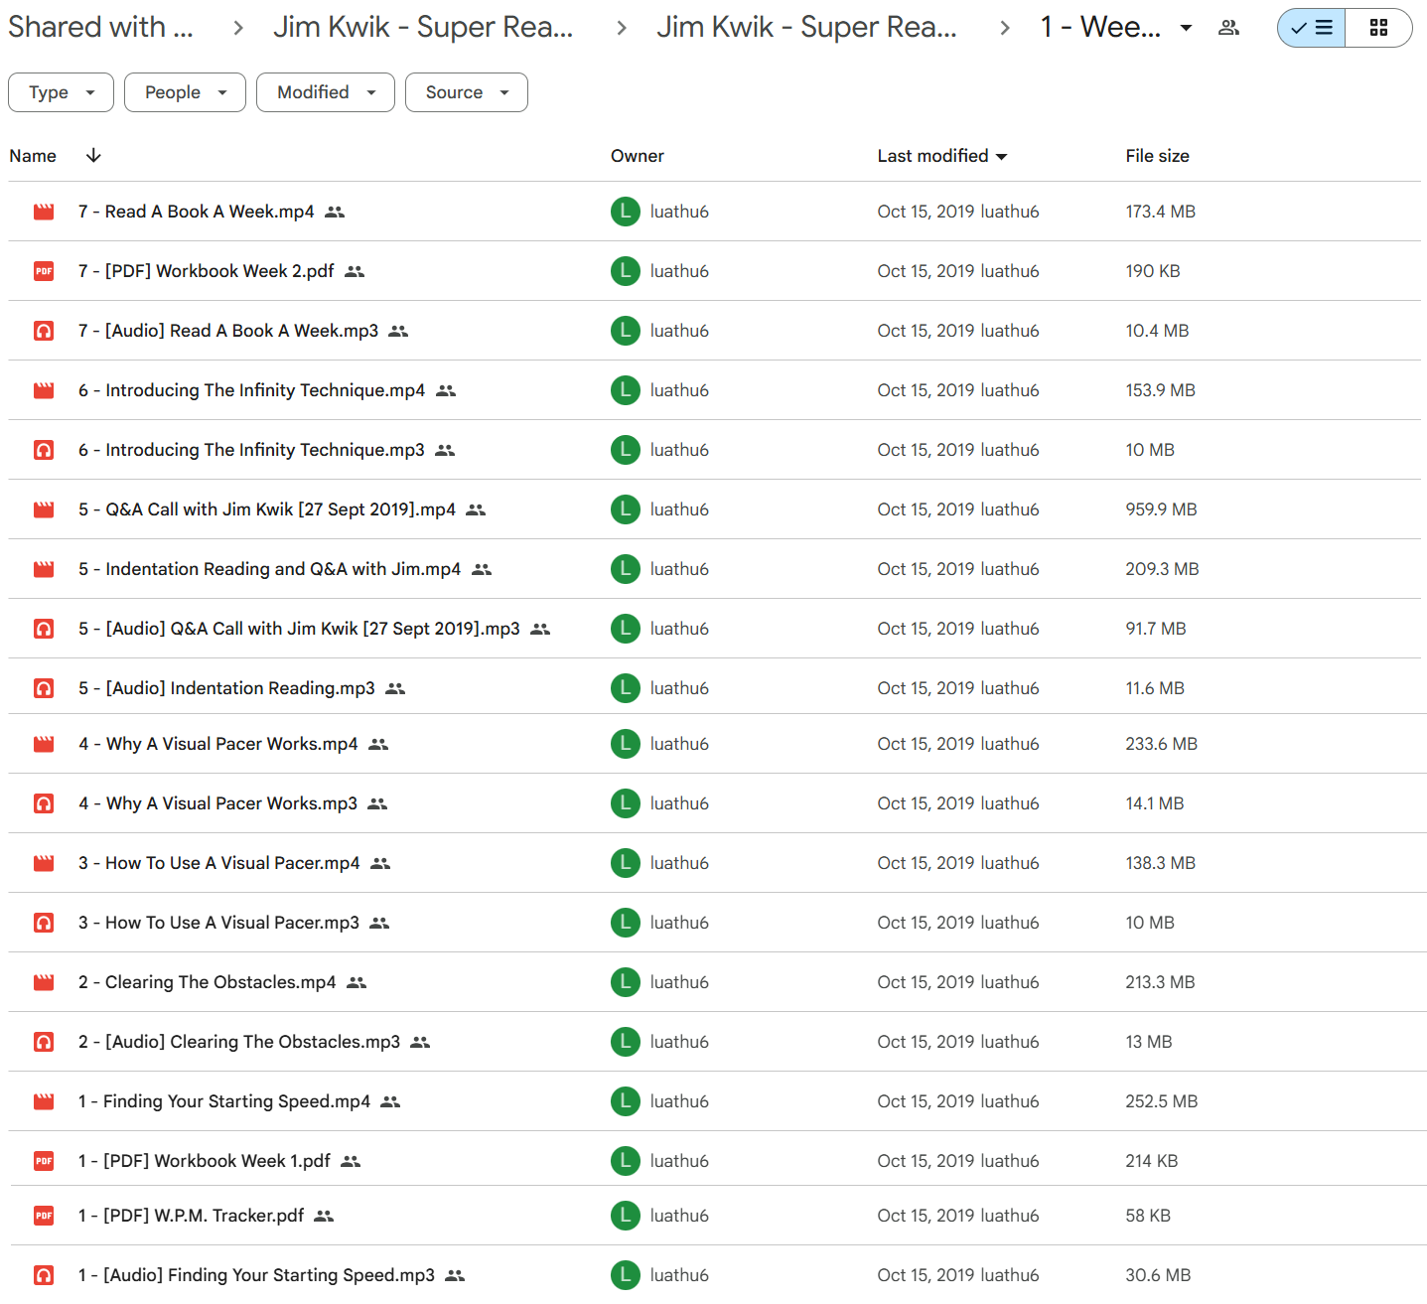This screenshot has width=1427, height=1304.
Task: Click PDF icon of W.P.M. Tracker.pdf
Action: click(x=44, y=1216)
